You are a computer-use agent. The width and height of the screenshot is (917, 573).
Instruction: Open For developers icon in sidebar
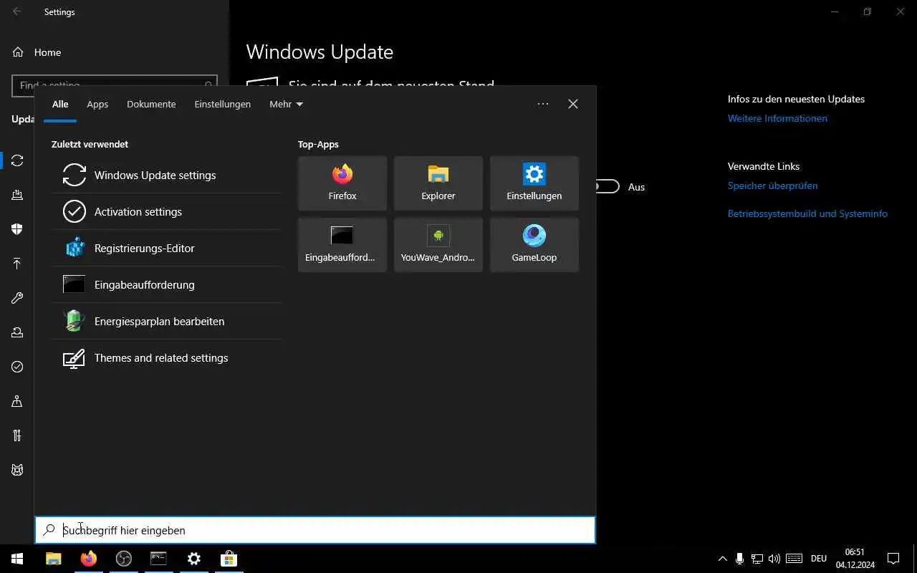pyautogui.click(x=17, y=435)
